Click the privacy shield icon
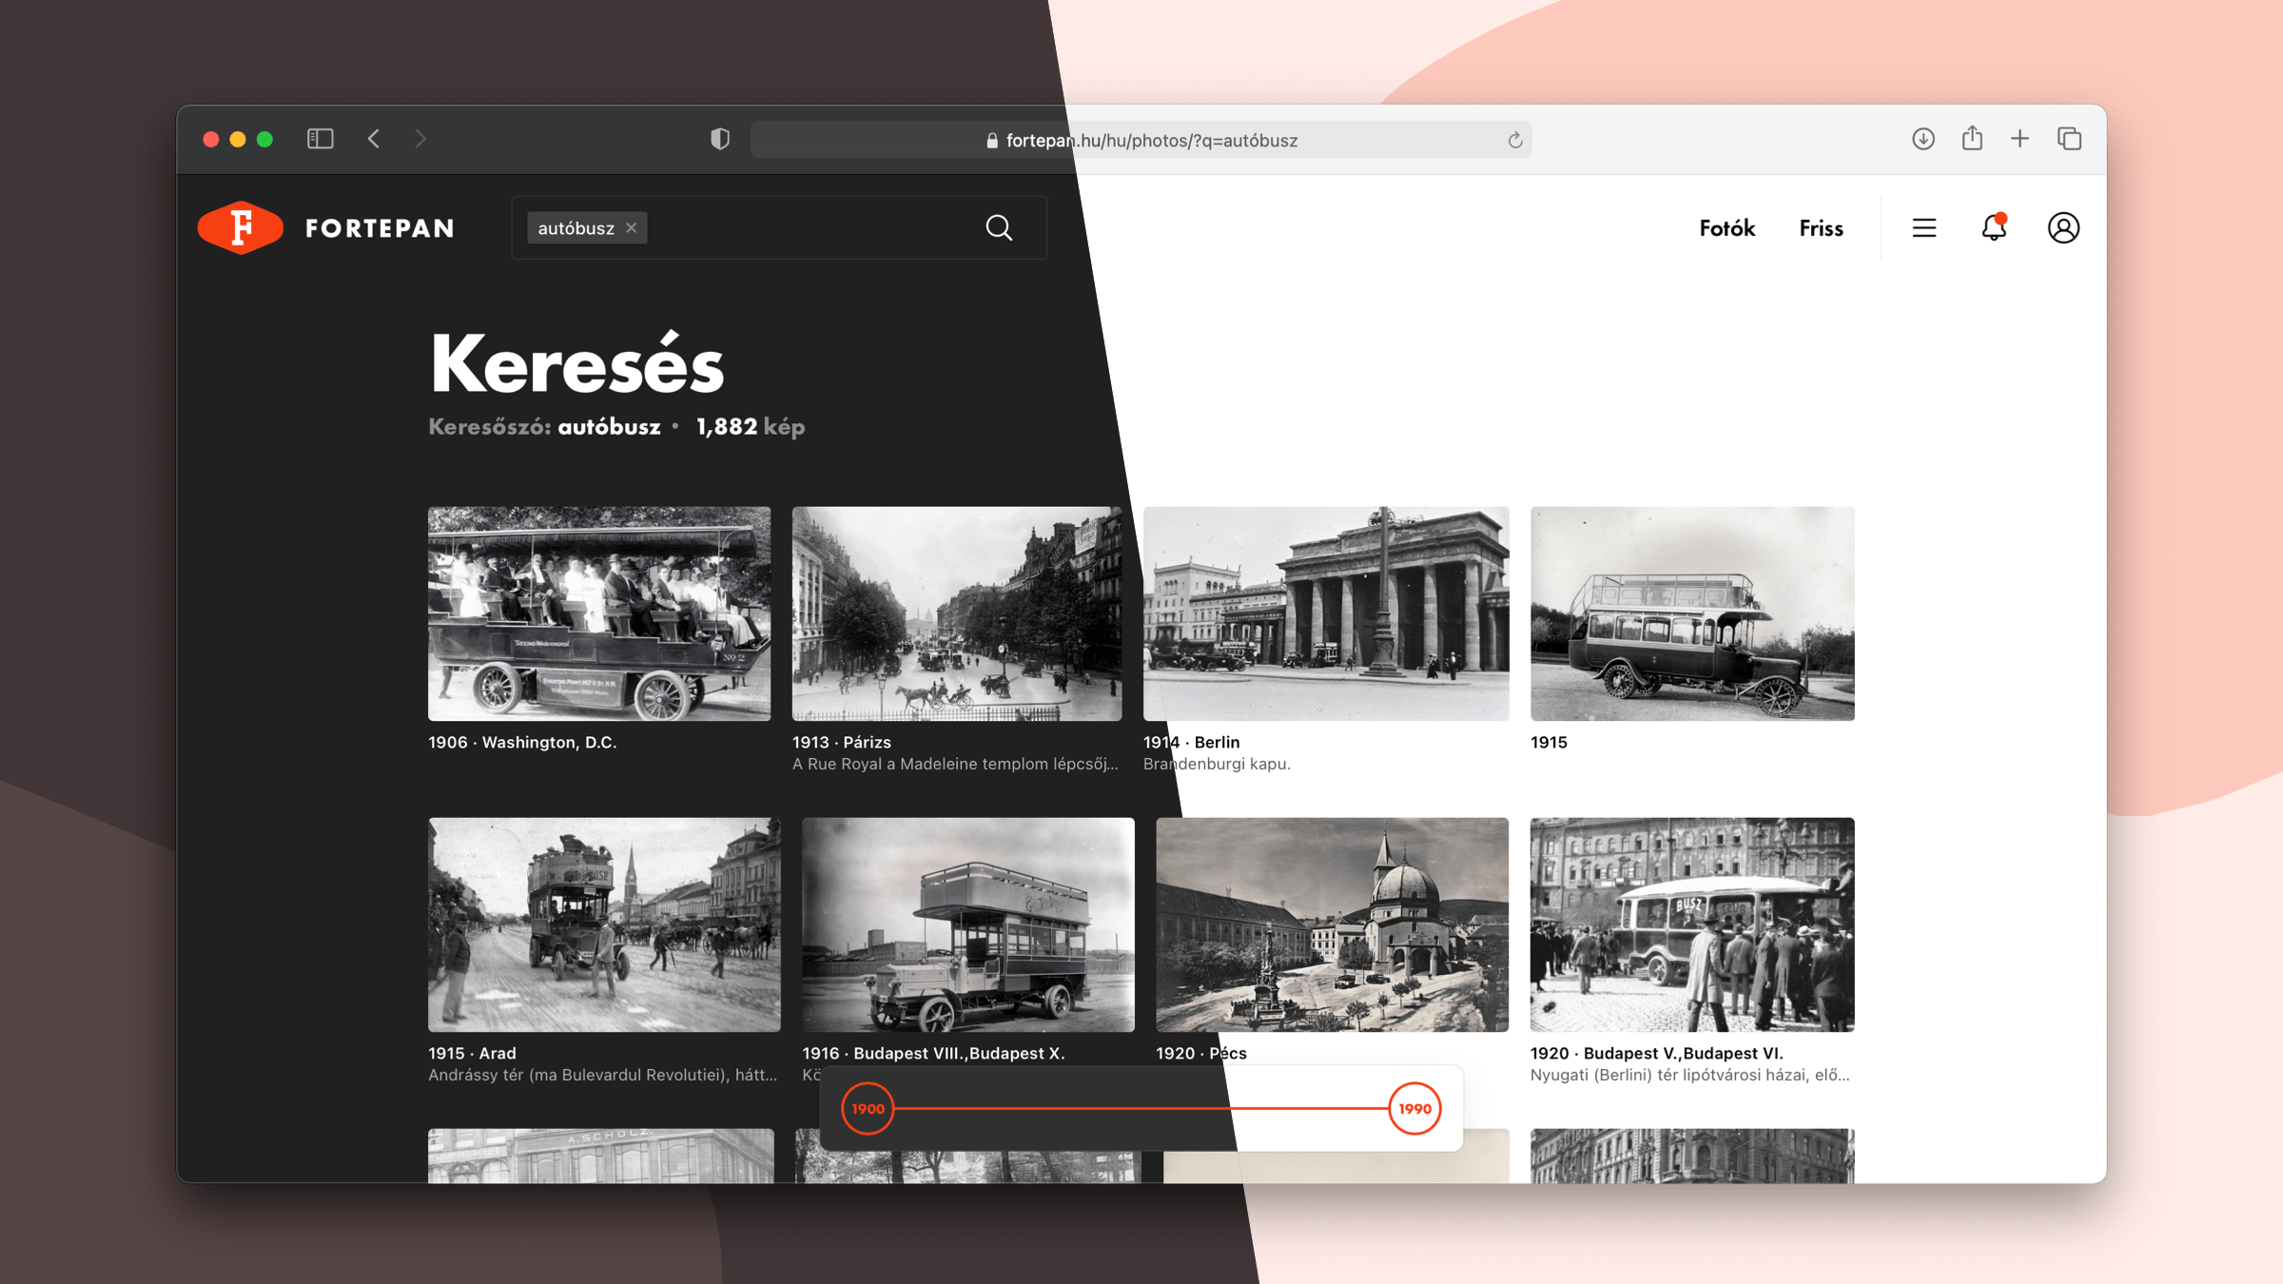Image resolution: width=2283 pixels, height=1284 pixels. click(x=720, y=139)
